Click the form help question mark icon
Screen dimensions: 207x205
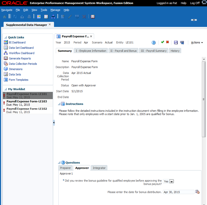point(153,43)
